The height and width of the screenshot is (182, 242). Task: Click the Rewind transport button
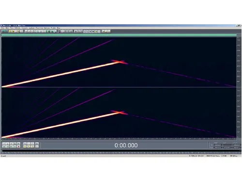(x=7, y=147)
